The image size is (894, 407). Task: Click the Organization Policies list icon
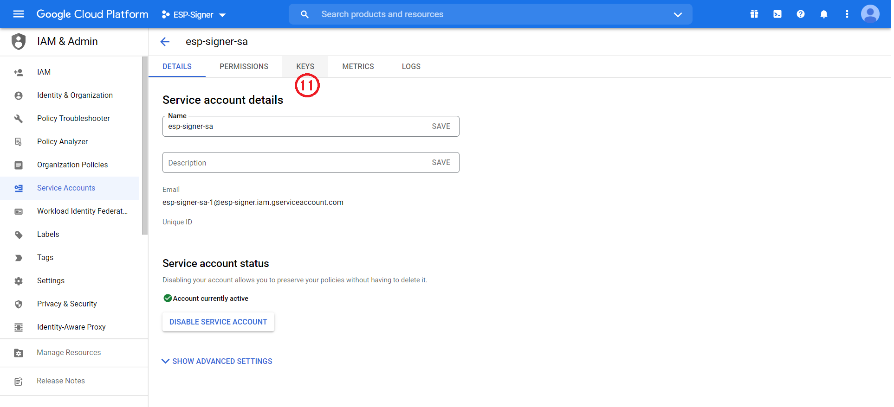tap(19, 165)
